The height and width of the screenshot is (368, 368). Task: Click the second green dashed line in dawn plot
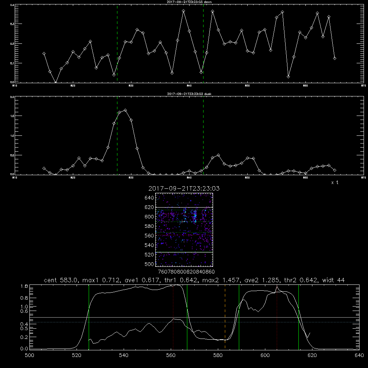click(203, 43)
